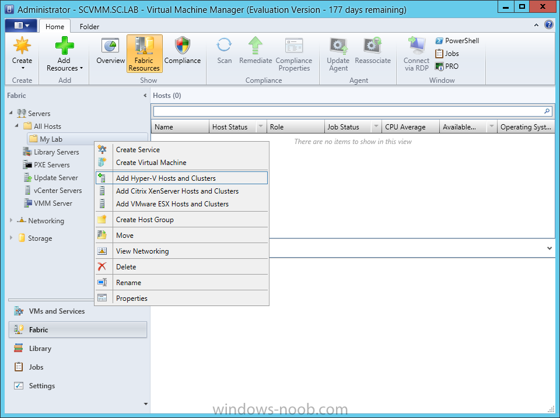
Task: Open the Available column filter dropdown
Action: [492, 127]
